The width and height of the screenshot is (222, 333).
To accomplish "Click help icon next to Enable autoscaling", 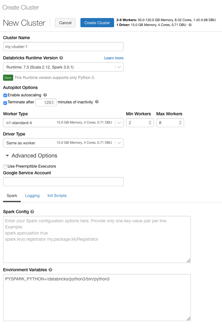I will (45, 95).
